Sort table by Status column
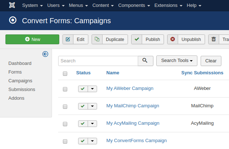Viewport: 229px width, 149px height. pos(83,73)
